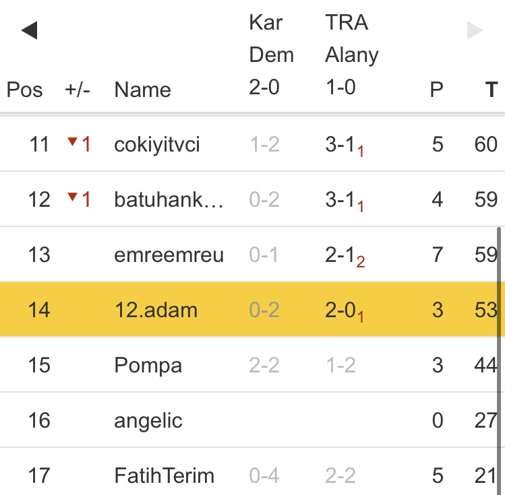
Task: Open cokiyitvci's profile
Action: point(157,145)
